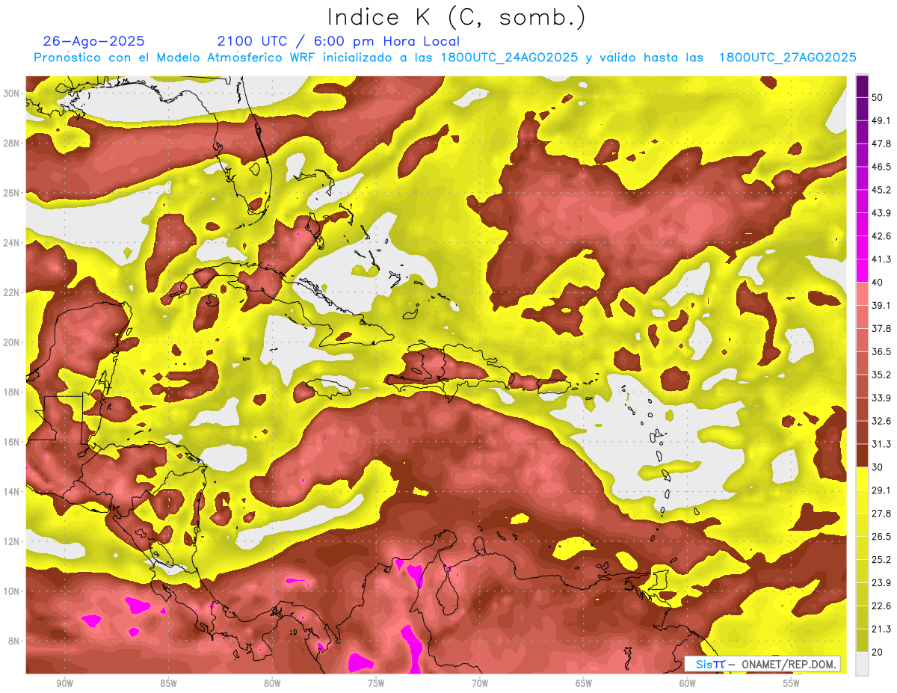Viewport: 897px width, 693px height.
Task: Click the "65W" longitude label
Action: 584,683
